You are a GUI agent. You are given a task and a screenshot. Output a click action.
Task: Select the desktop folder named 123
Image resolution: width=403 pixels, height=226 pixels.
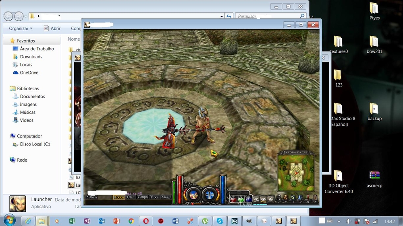tap(339, 78)
